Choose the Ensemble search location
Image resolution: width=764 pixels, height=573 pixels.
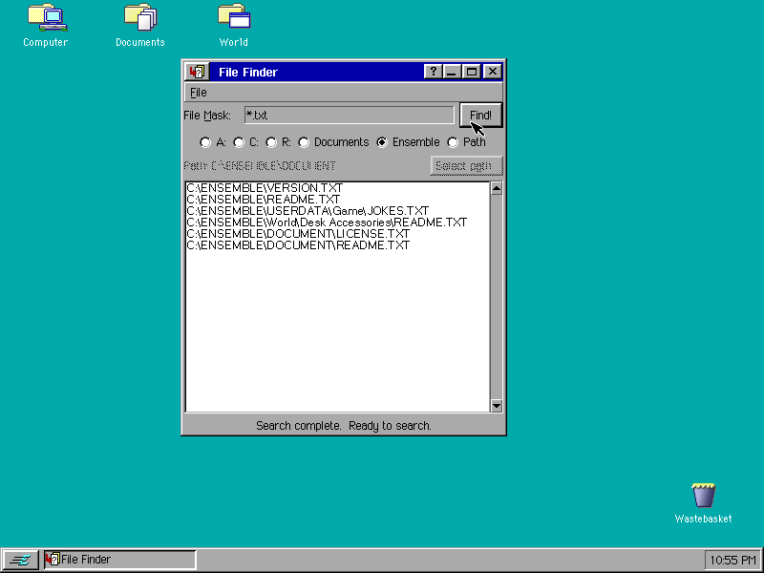pos(409,142)
